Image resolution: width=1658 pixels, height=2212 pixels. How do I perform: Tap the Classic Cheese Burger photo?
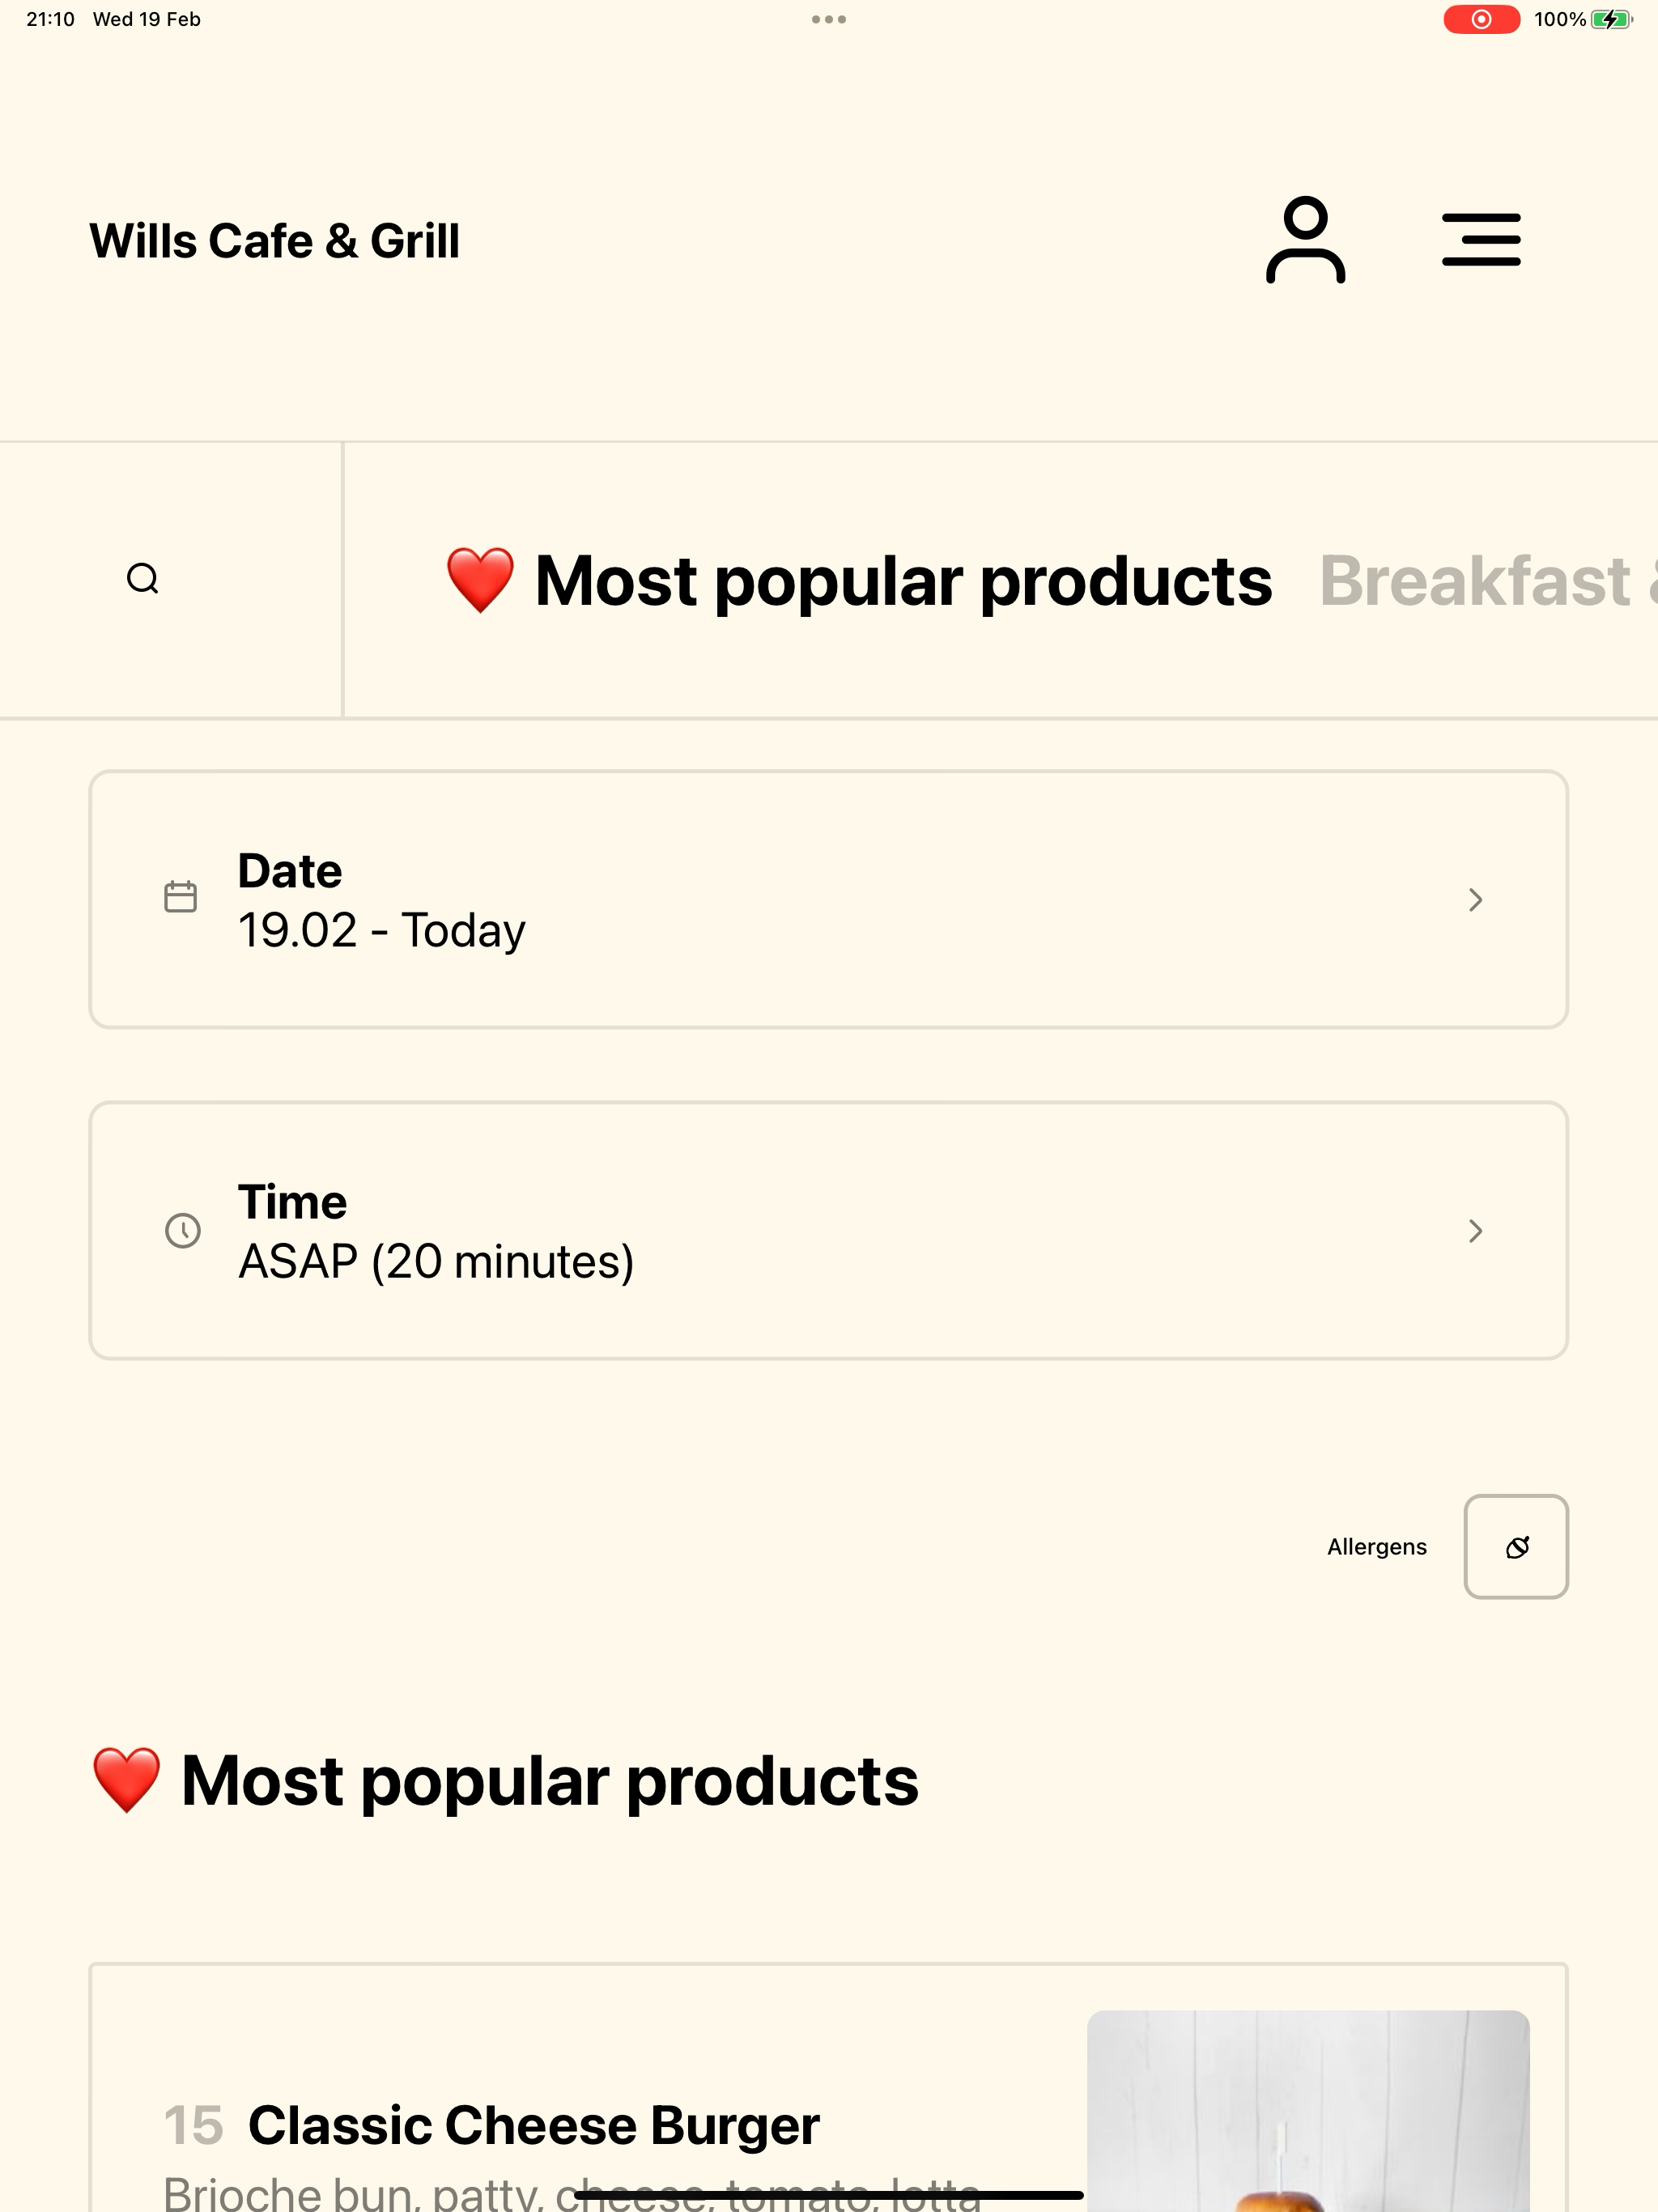point(1308,2111)
